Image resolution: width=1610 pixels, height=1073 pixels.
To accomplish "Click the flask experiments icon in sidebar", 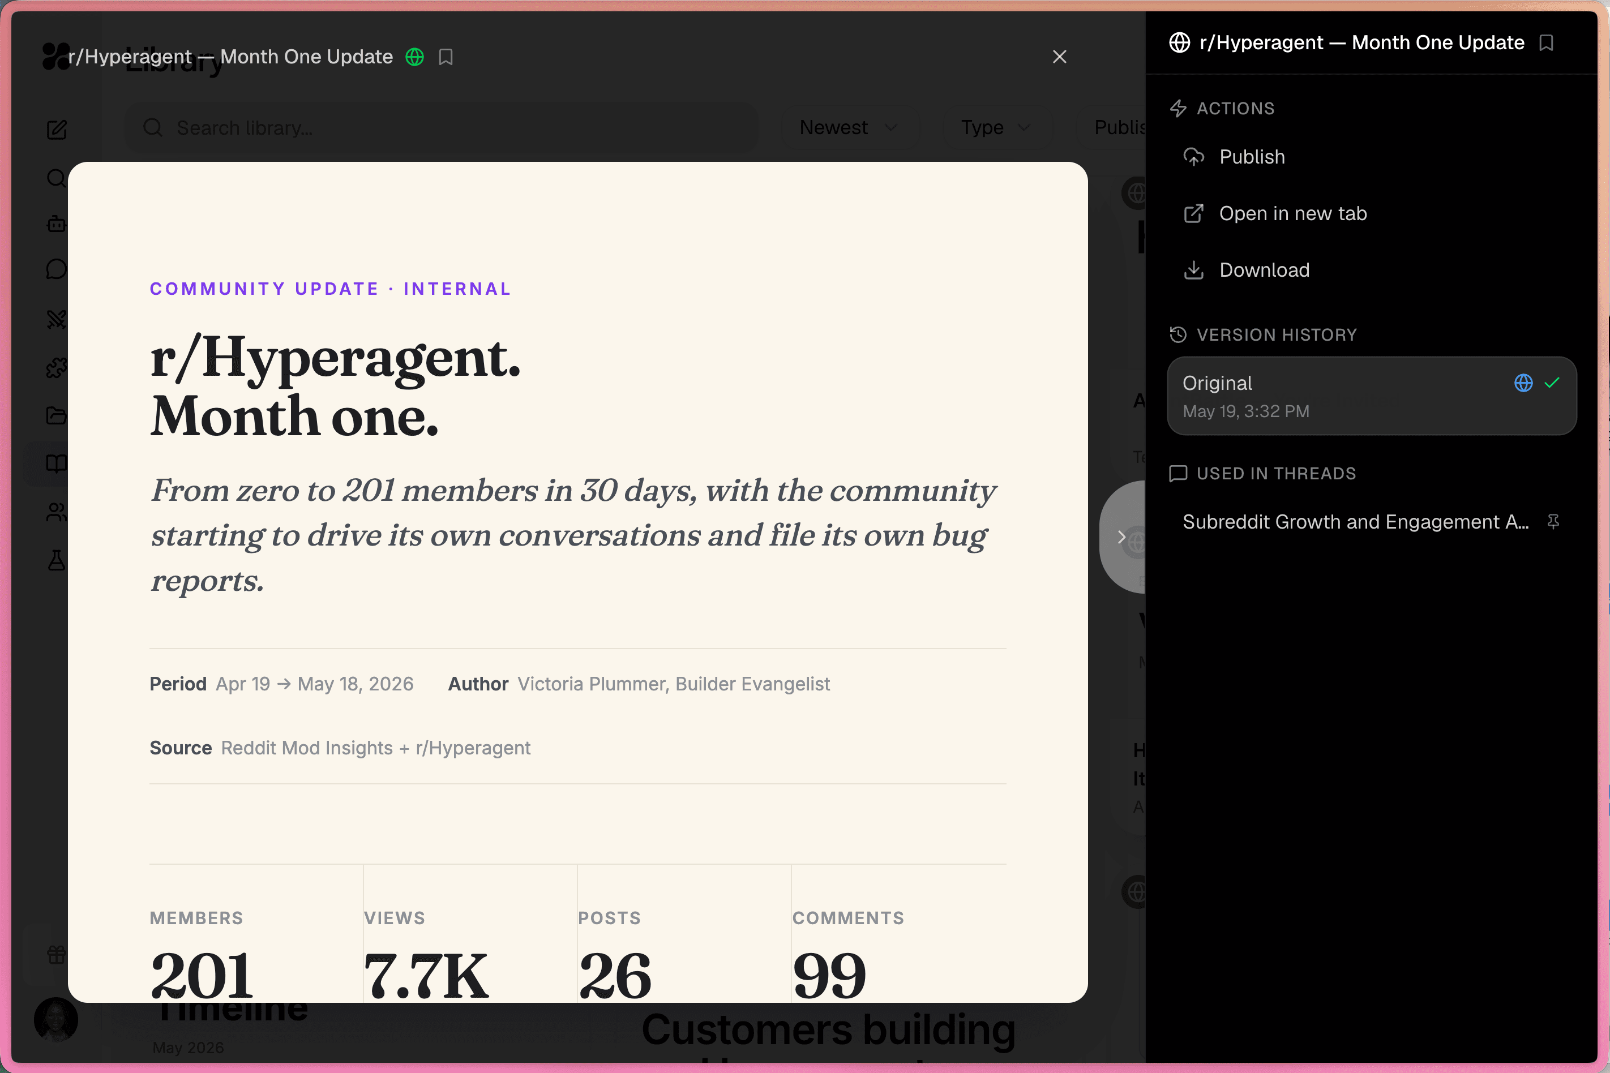I will tap(57, 560).
